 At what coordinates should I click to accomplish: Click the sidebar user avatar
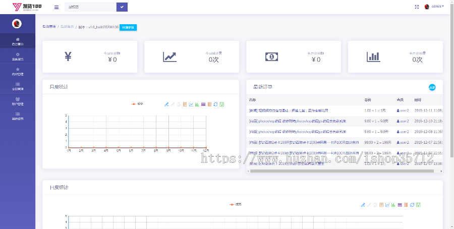[17, 24]
